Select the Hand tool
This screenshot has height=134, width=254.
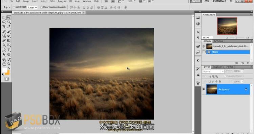click(x=4, y=64)
